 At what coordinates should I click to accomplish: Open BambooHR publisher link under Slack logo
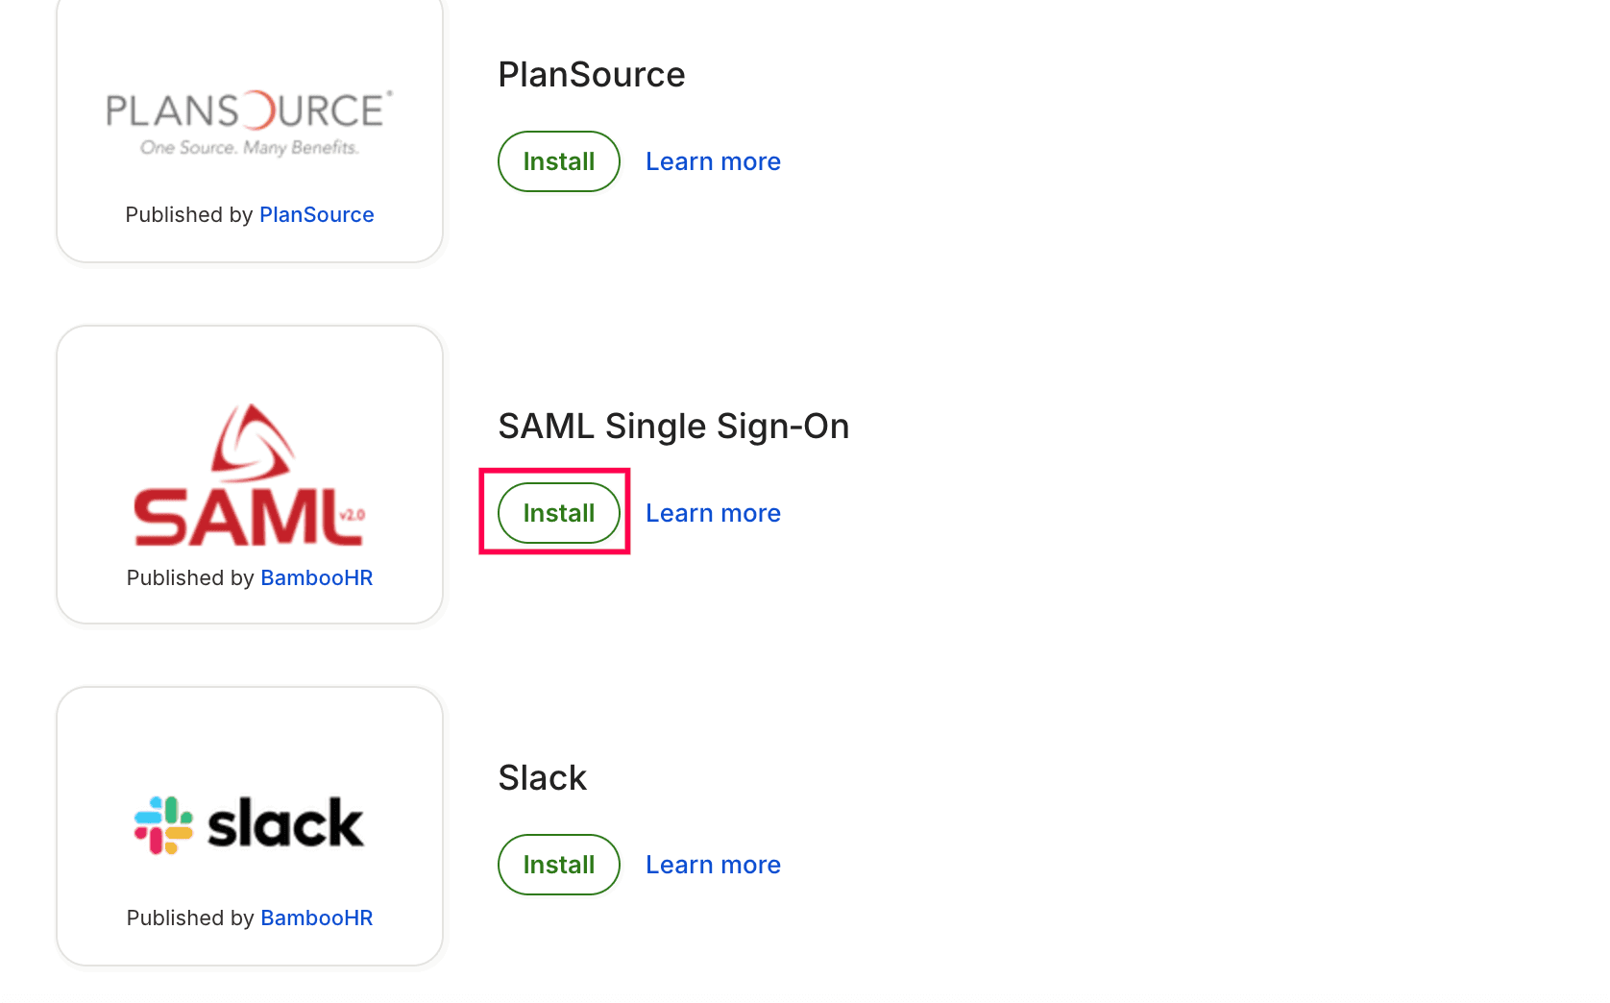pyautogui.click(x=316, y=917)
